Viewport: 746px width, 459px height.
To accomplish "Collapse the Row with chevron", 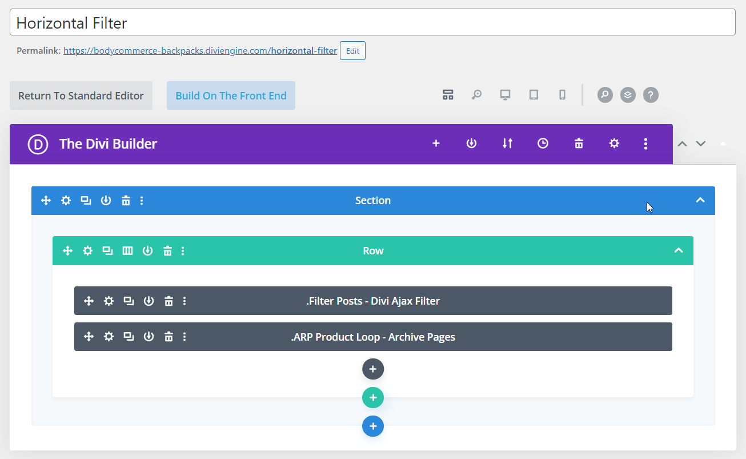I will pos(678,251).
